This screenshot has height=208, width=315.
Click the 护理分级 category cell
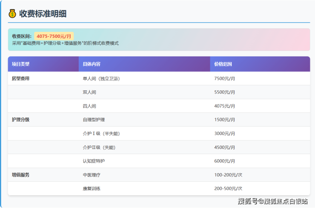pyautogui.click(x=21, y=120)
